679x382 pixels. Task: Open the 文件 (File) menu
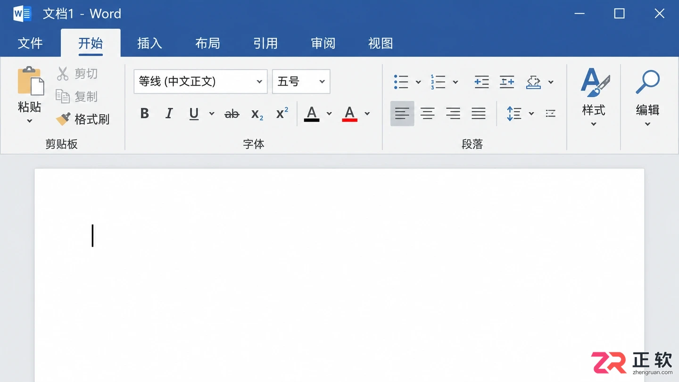pos(30,43)
